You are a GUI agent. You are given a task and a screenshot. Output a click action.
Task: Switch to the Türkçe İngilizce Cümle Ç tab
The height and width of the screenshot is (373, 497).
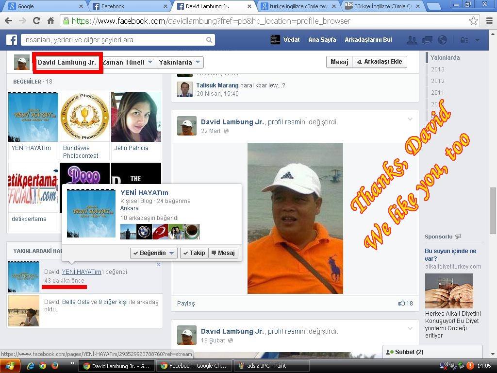[x=382, y=6]
